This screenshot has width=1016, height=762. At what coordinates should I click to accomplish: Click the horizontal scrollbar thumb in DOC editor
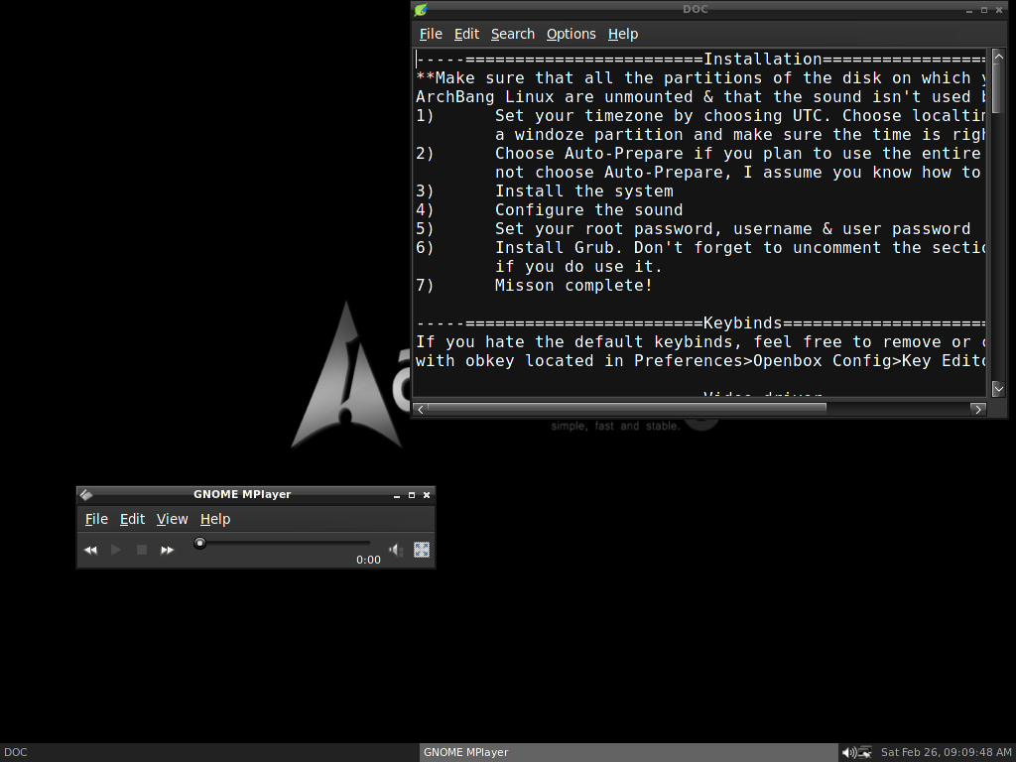[x=627, y=408]
